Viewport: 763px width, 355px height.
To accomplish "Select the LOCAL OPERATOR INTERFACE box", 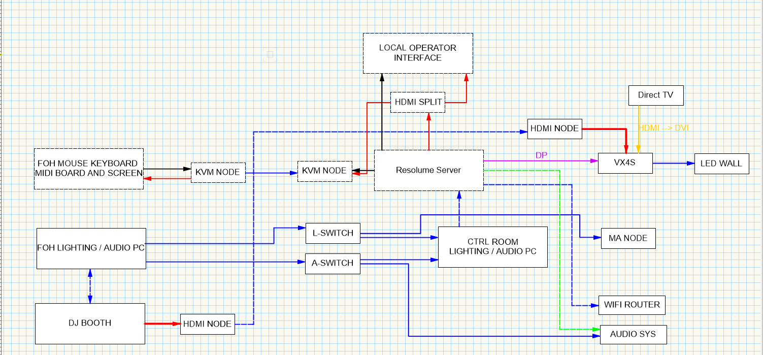I will point(418,53).
